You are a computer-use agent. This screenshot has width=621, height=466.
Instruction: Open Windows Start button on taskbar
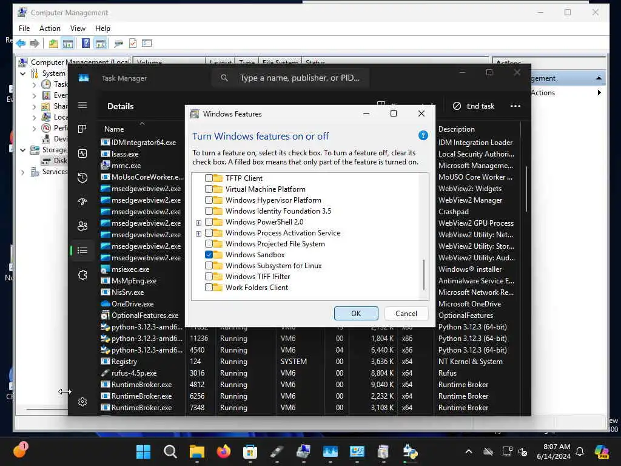(x=143, y=451)
